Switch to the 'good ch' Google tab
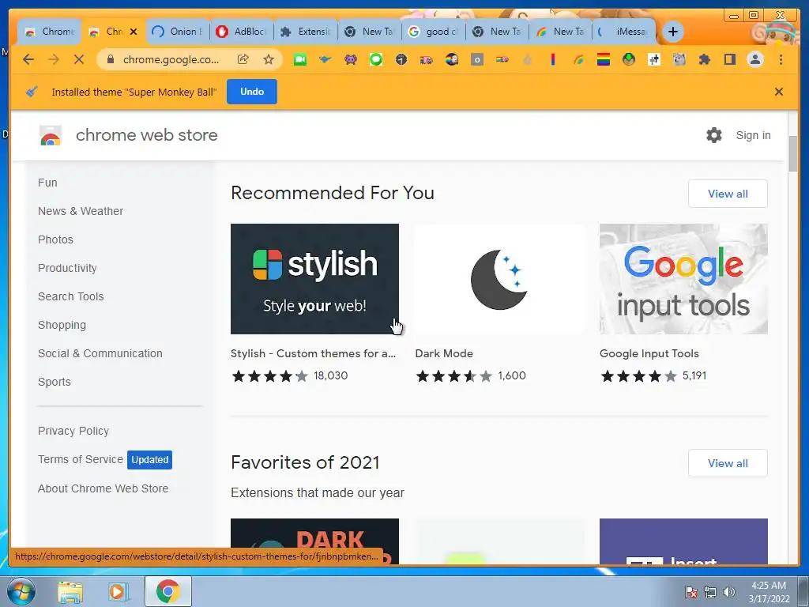809x607 pixels. point(434,32)
